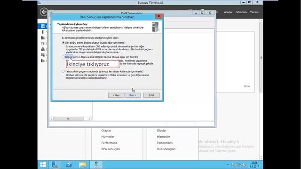The image size is (301, 169).
Task: Select forward and reverse lookup zones radio option
Action: [x=63, y=57]
